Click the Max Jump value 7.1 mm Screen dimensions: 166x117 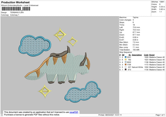click(136, 47)
